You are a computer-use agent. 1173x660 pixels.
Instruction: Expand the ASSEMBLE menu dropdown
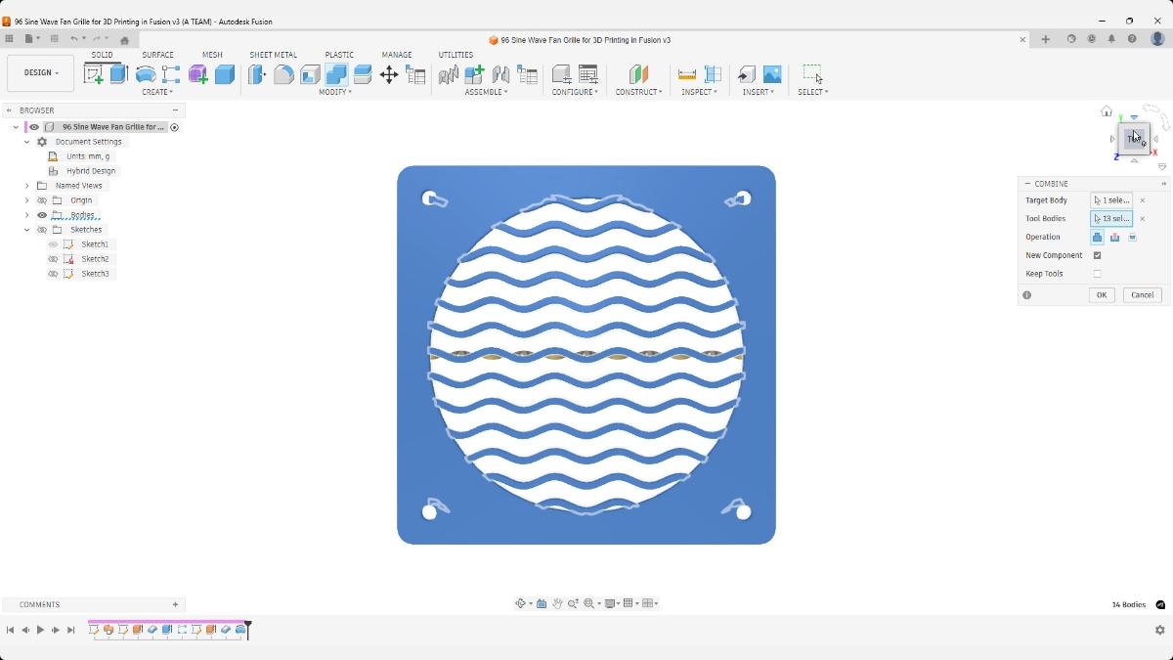(x=486, y=92)
